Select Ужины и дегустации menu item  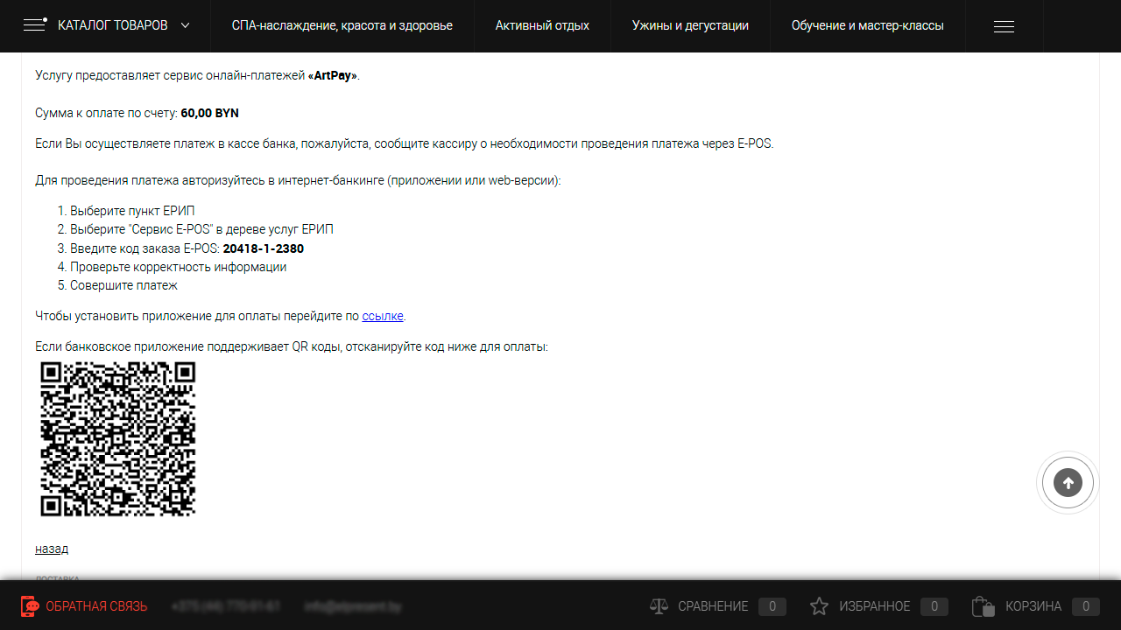[690, 25]
